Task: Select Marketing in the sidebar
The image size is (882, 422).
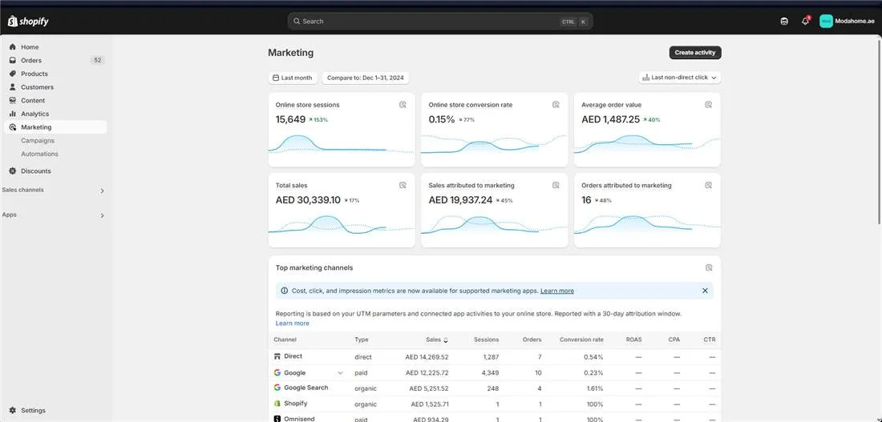Action: point(55,127)
